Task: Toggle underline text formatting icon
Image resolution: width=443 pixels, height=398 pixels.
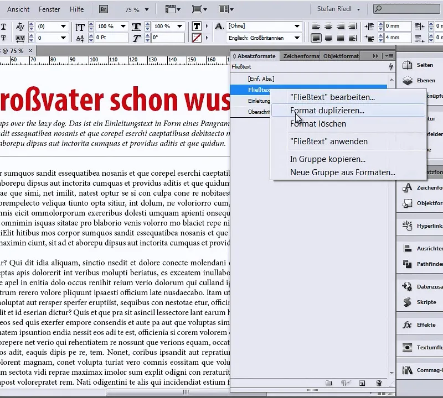Action: click(3, 27)
